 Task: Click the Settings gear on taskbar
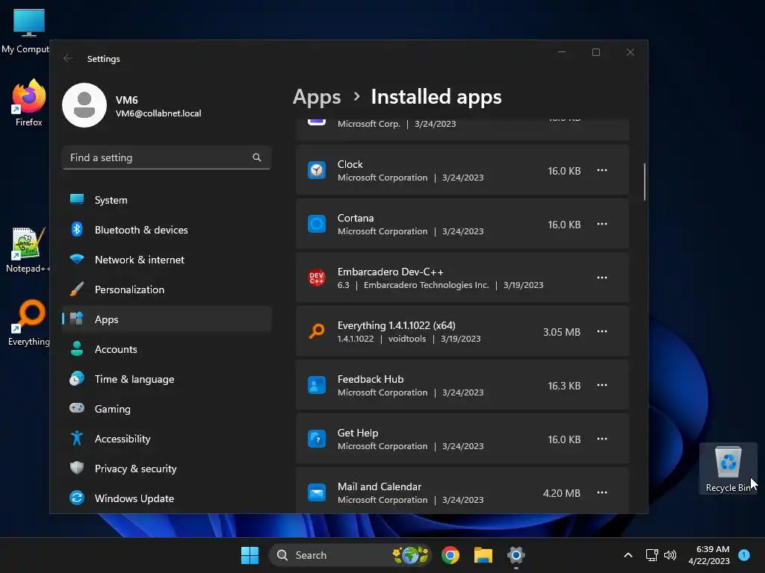pyautogui.click(x=515, y=555)
